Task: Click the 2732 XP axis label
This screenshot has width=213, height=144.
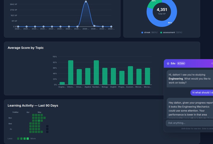Action: 13,10
